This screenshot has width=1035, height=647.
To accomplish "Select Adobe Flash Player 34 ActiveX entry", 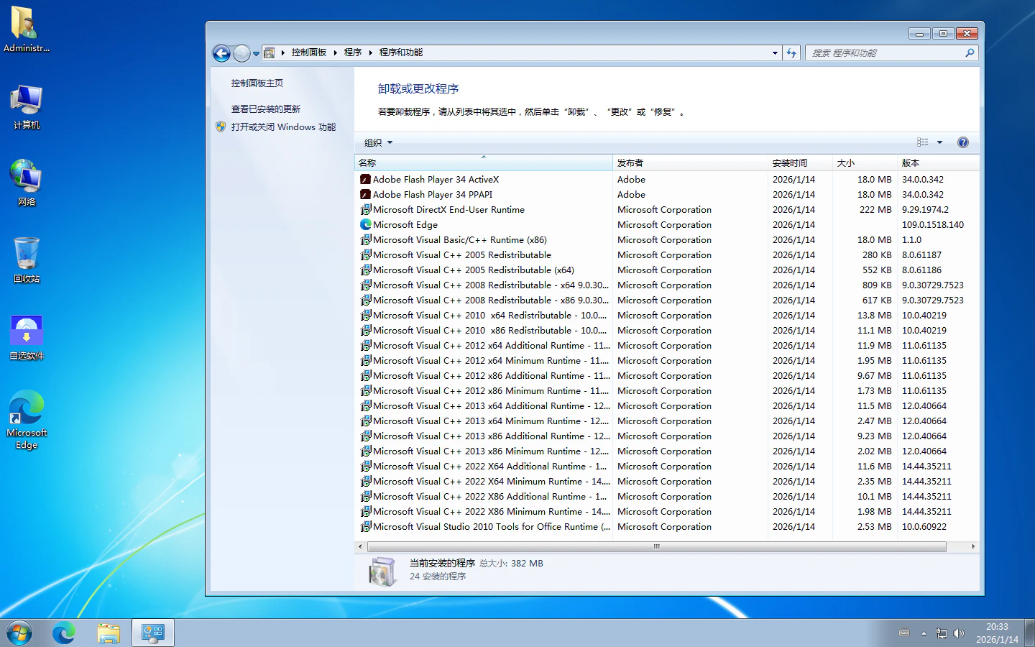I will pyautogui.click(x=436, y=180).
